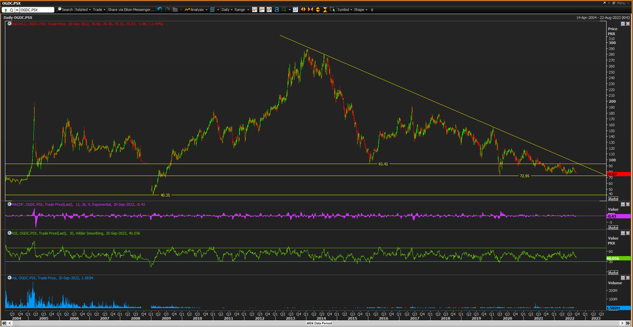The height and width of the screenshot is (327, 633).
Task: Toggle the clock icon beside Vol label
Action: click(9, 277)
